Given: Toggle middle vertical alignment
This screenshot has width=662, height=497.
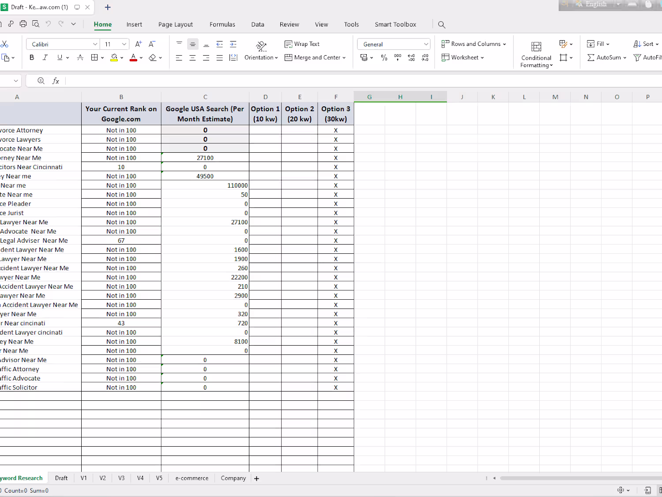Looking at the screenshot, I should tap(192, 44).
